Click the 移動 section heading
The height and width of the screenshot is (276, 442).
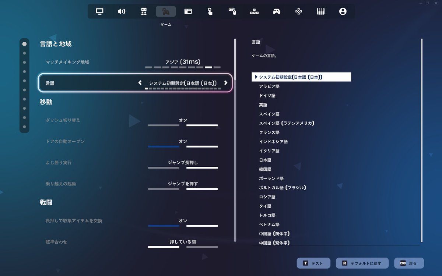(46, 102)
